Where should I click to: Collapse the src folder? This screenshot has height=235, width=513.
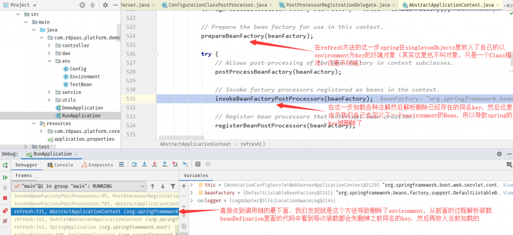(18, 14)
